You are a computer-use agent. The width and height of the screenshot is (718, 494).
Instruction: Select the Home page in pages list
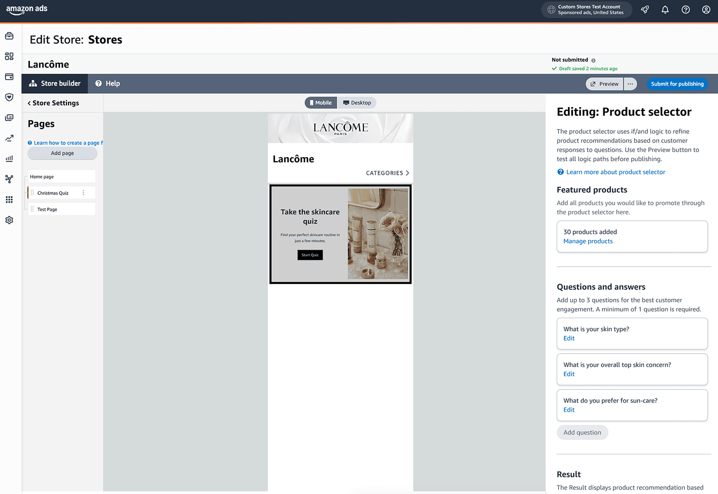click(62, 177)
